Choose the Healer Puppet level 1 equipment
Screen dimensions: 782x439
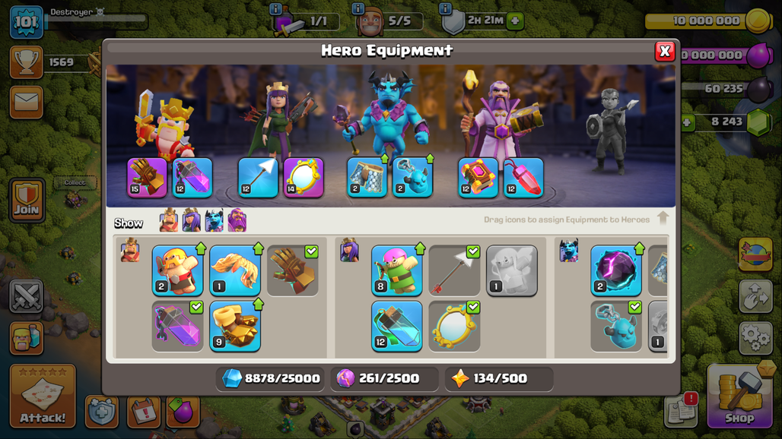pyautogui.click(x=512, y=270)
